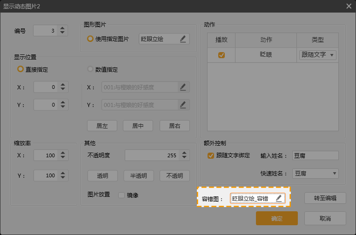The image size is (356, 235).
Task: Expand the 快速姓名 dropdown
Action: click(x=315, y=174)
